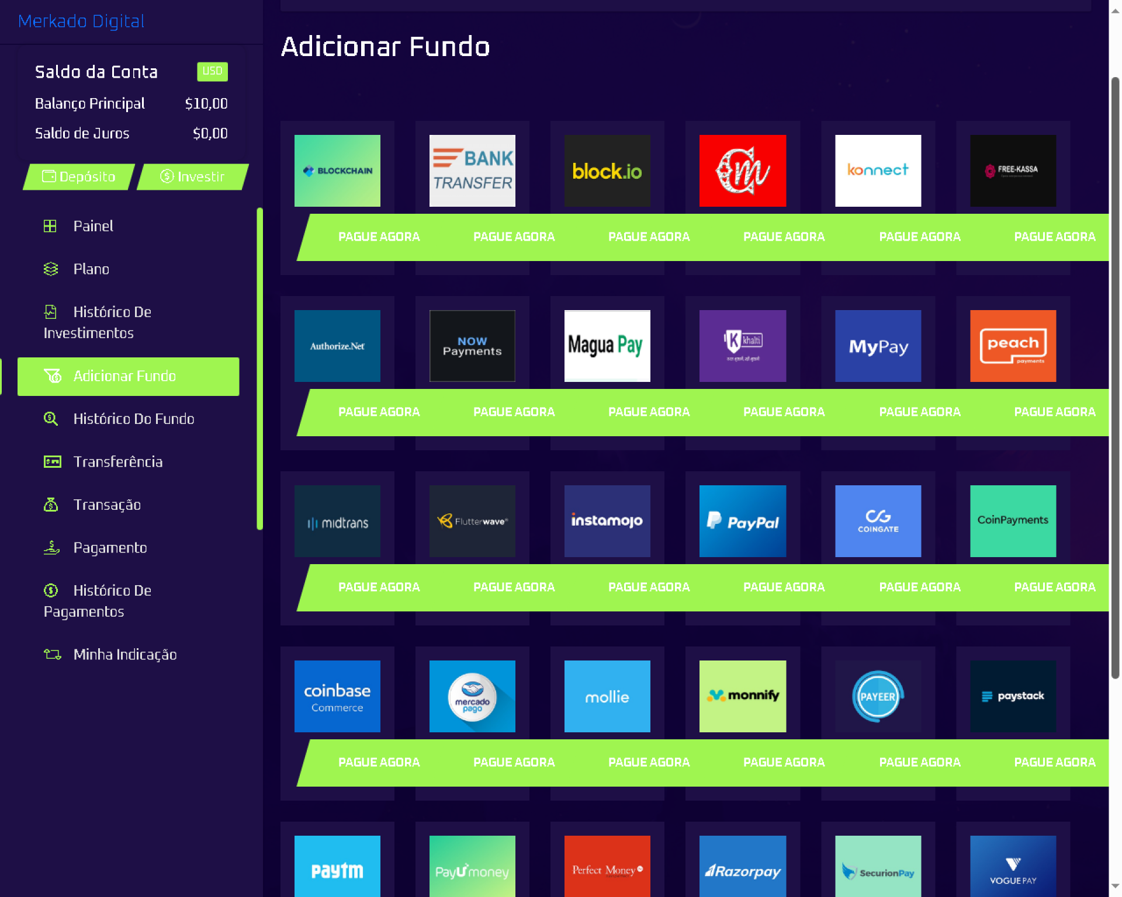Select the Payeer gateway logo
Viewport: 1122px width, 897px height.
pyautogui.click(x=878, y=696)
